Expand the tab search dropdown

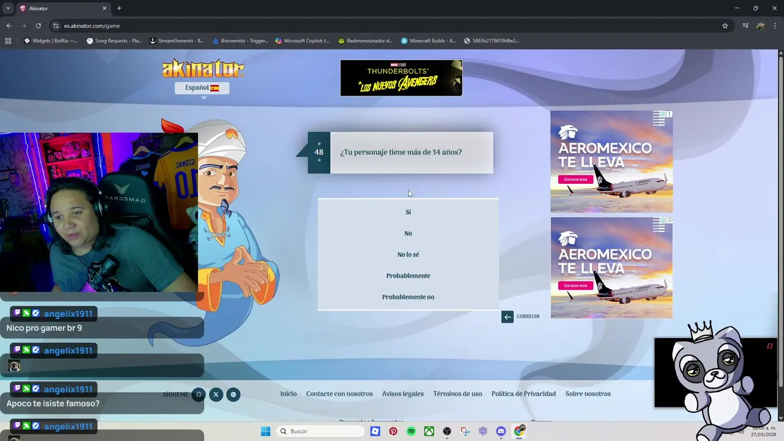pyautogui.click(x=8, y=9)
